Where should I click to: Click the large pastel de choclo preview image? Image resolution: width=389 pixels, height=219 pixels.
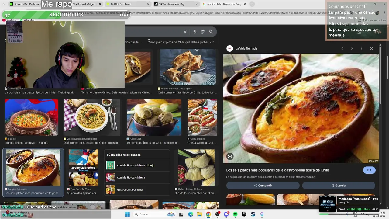[301, 109]
